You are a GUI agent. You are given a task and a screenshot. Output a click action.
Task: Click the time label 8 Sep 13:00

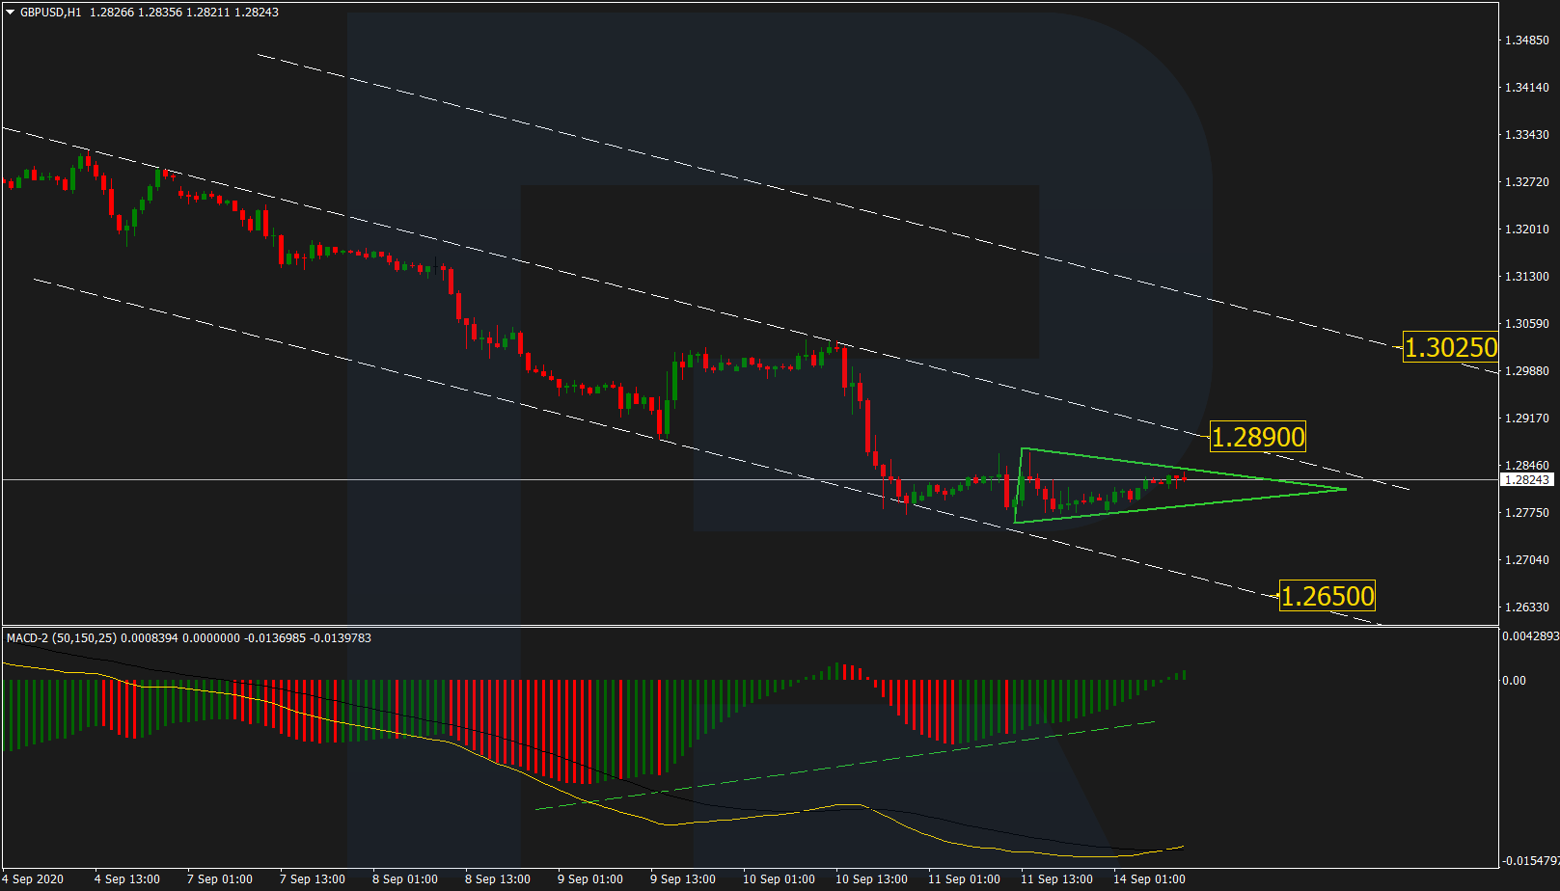click(x=498, y=879)
